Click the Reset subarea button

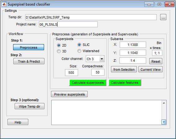point(156,61)
